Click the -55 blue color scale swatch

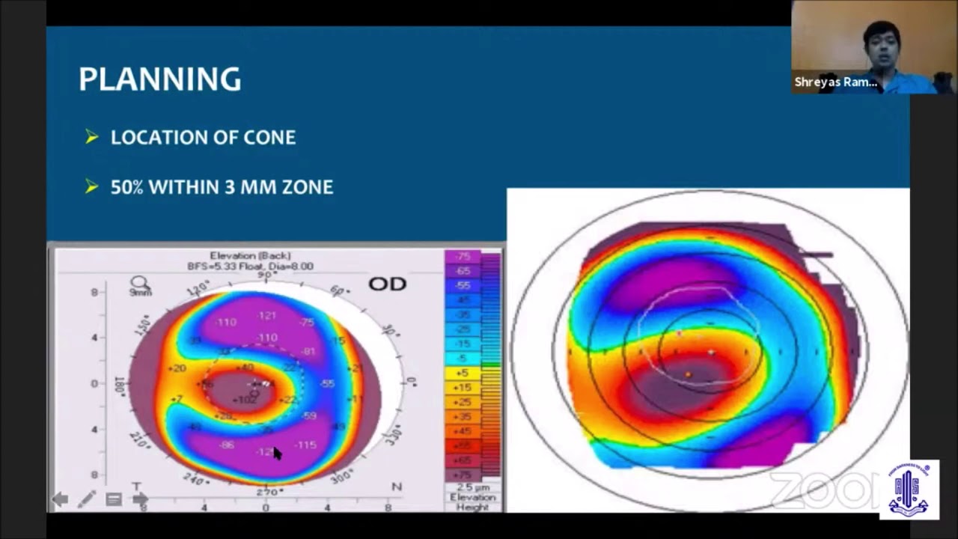(x=463, y=286)
